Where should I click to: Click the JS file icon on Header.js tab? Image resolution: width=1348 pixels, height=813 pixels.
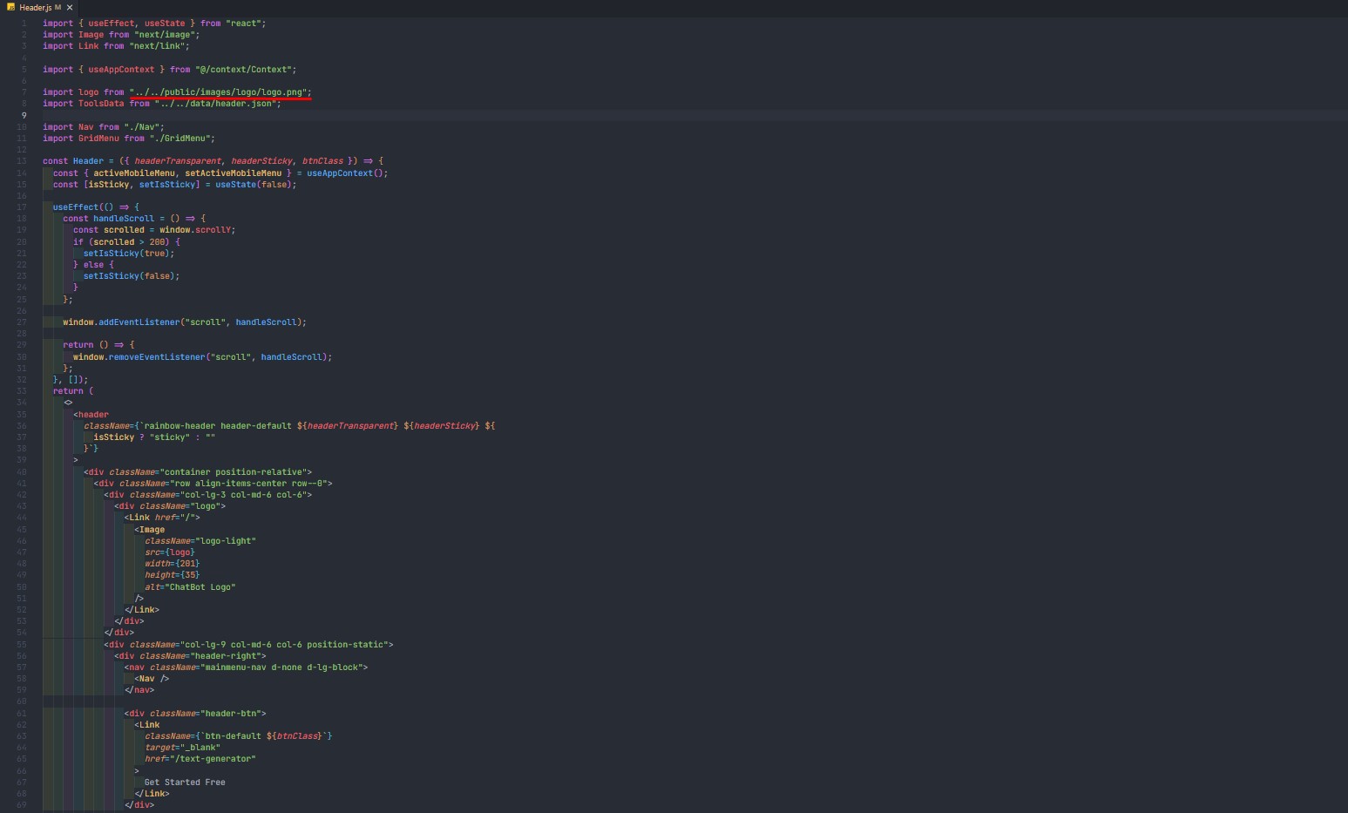click(x=10, y=7)
